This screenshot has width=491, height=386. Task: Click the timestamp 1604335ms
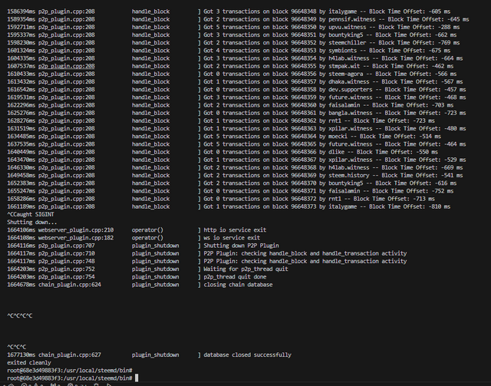[x=21, y=58]
